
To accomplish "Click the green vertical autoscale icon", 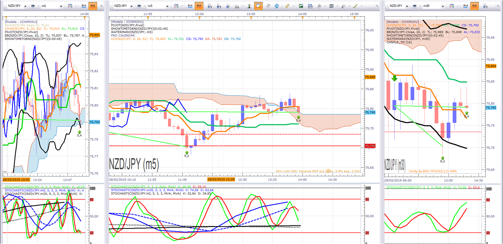I will pos(249,6).
